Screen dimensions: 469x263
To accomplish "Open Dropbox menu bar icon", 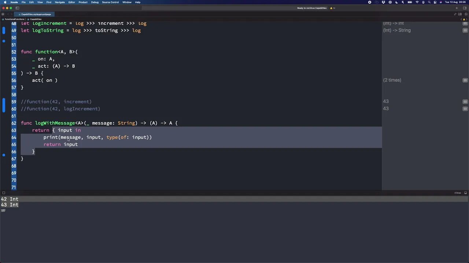I will 383,2.
